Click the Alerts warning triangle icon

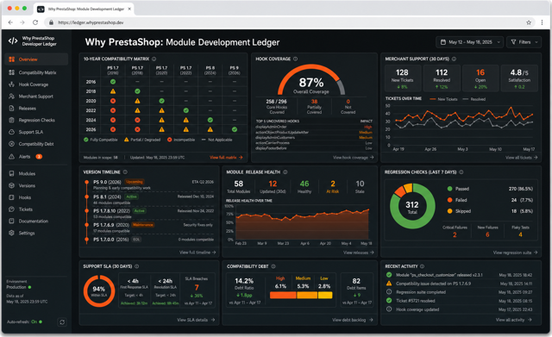tap(11, 157)
